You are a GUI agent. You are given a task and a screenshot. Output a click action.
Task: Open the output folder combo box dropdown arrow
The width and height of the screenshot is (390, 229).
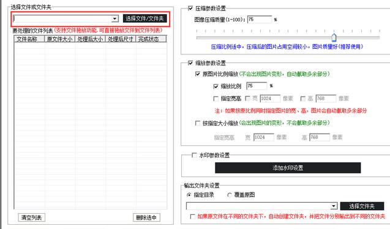[334, 206]
